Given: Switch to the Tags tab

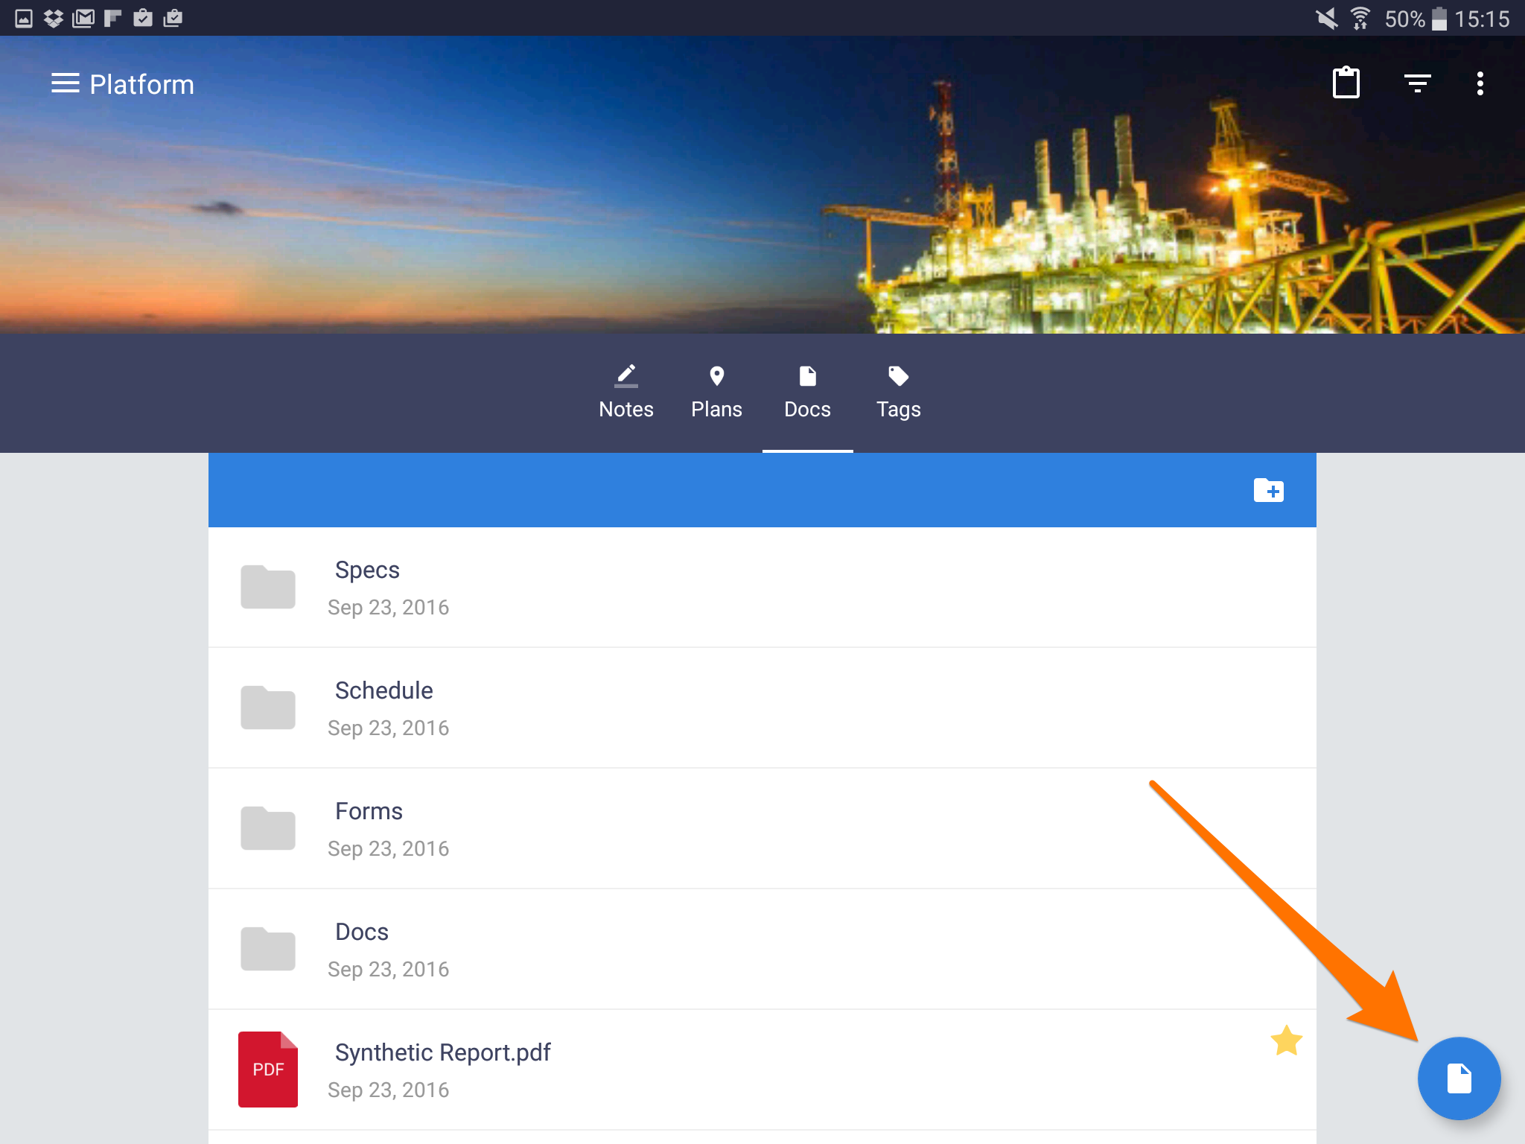Looking at the screenshot, I should tap(898, 393).
